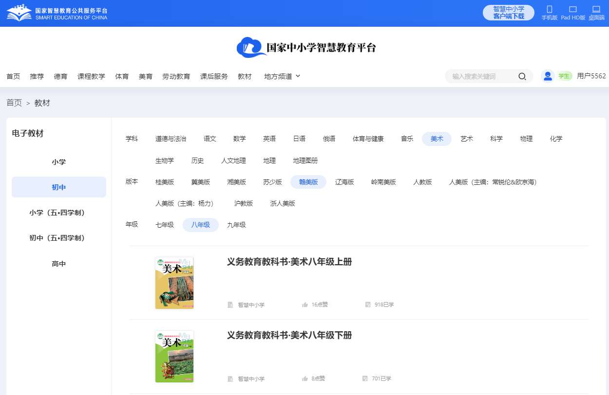
Task: Pick the 浙人美版 edition
Action: tap(283, 203)
